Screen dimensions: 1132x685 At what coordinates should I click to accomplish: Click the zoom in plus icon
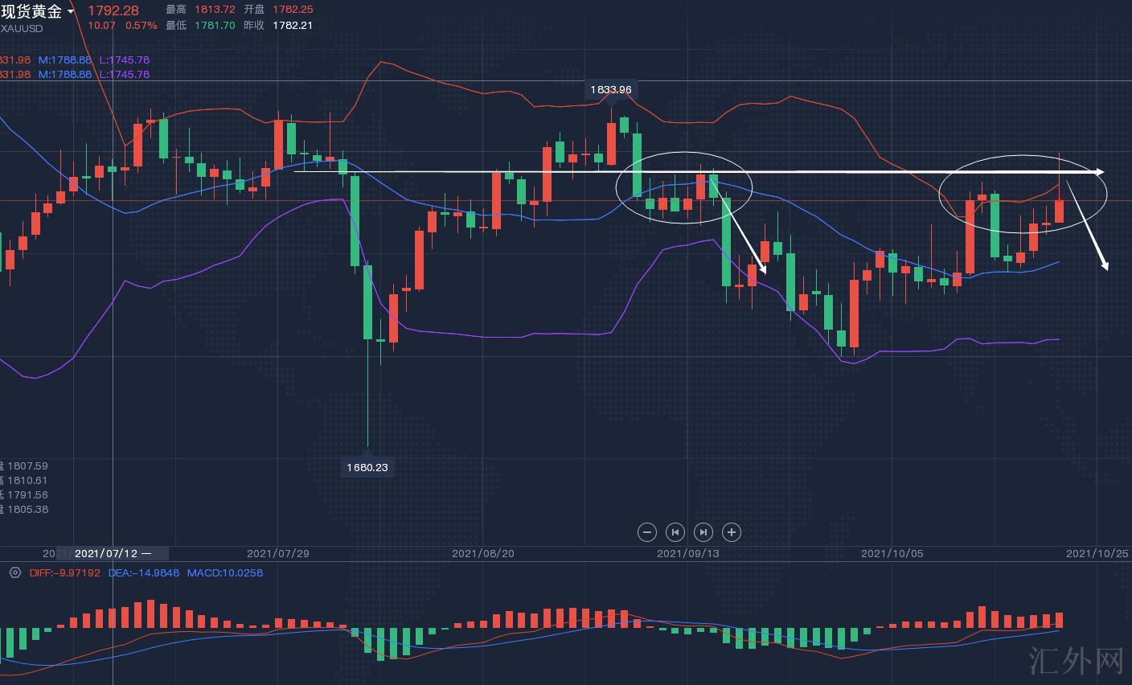(x=732, y=532)
